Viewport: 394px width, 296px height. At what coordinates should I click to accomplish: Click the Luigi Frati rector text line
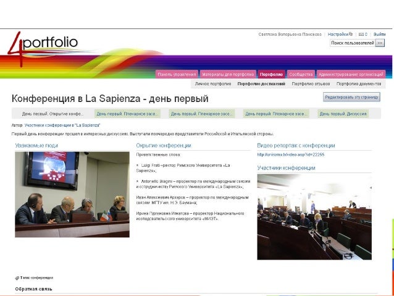pos(183,168)
